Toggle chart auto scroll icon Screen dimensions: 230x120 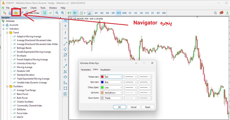click(x=69, y=13)
